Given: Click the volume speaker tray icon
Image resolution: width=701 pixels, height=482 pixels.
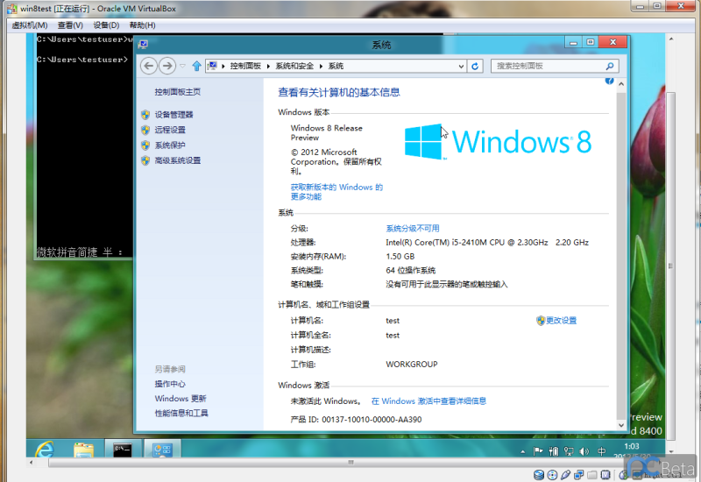Looking at the screenshot, I should tap(584, 451).
